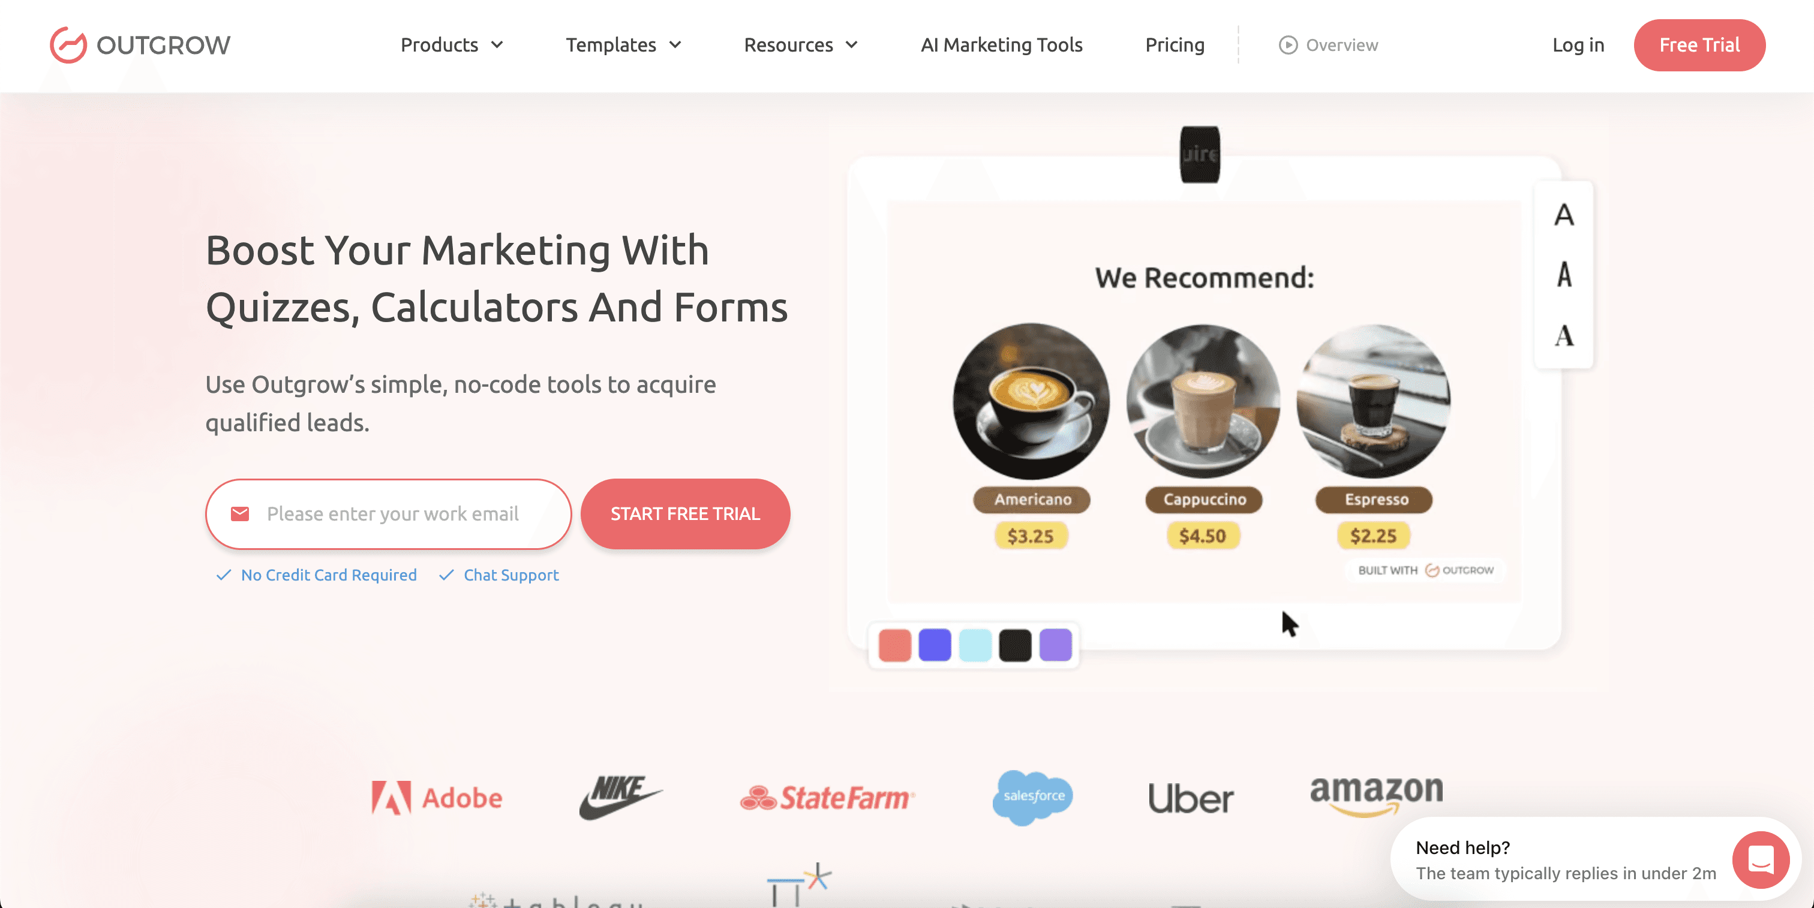Click the Free Trial header button
The height and width of the screenshot is (908, 1814).
[1699, 45]
